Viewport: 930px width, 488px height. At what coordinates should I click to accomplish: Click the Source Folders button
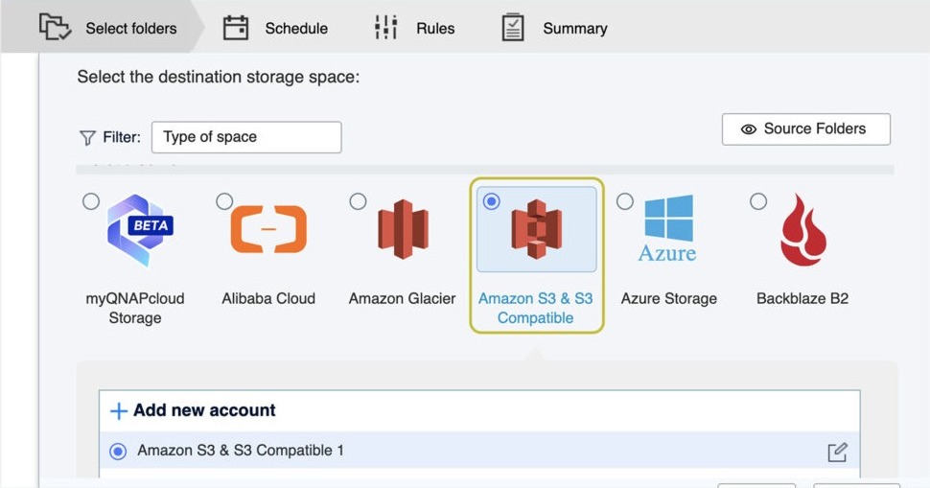pyautogui.click(x=806, y=129)
